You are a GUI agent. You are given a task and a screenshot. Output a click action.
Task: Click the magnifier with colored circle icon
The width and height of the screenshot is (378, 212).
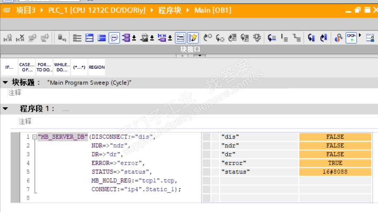339,38
